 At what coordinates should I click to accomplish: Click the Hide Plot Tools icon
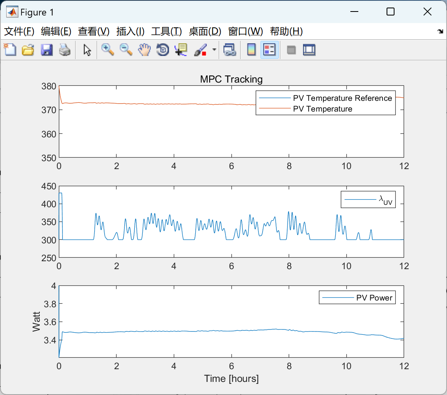pyautogui.click(x=291, y=50)
